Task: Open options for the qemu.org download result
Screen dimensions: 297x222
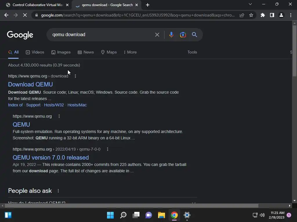Action: (x=75, y=76)
